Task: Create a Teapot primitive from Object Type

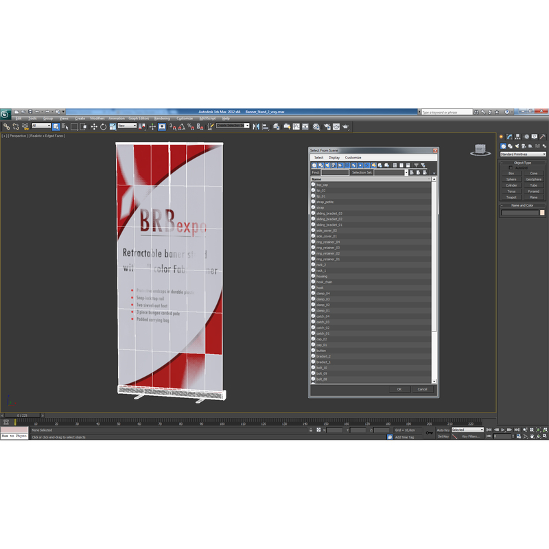Action: point(511,198)
